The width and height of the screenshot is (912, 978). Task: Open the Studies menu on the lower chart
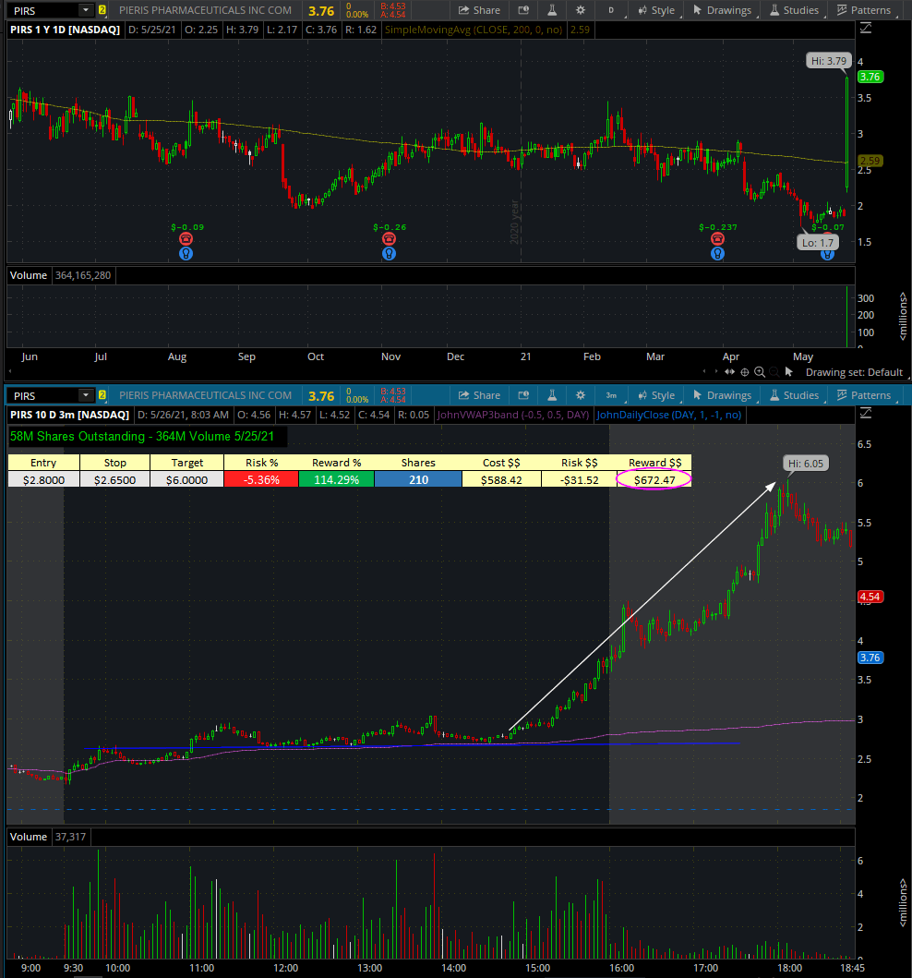click(793, 394)
